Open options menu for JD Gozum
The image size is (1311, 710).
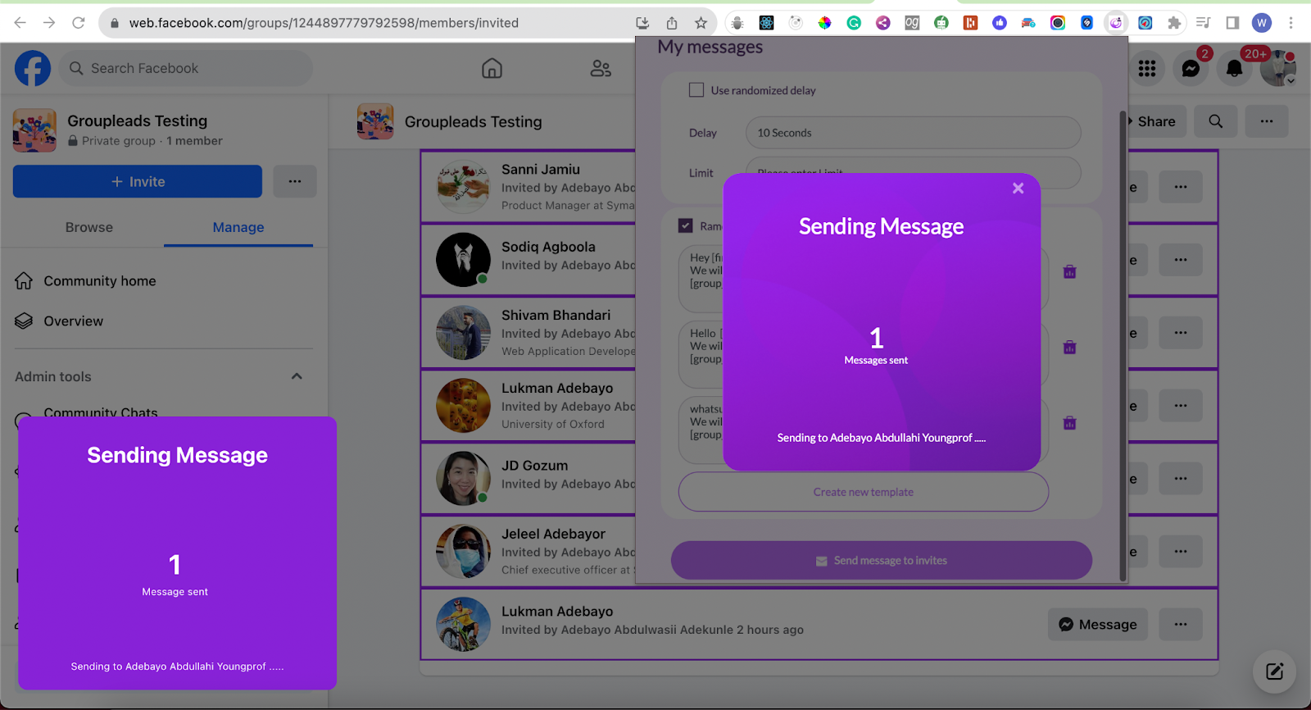click(1181, 479)
